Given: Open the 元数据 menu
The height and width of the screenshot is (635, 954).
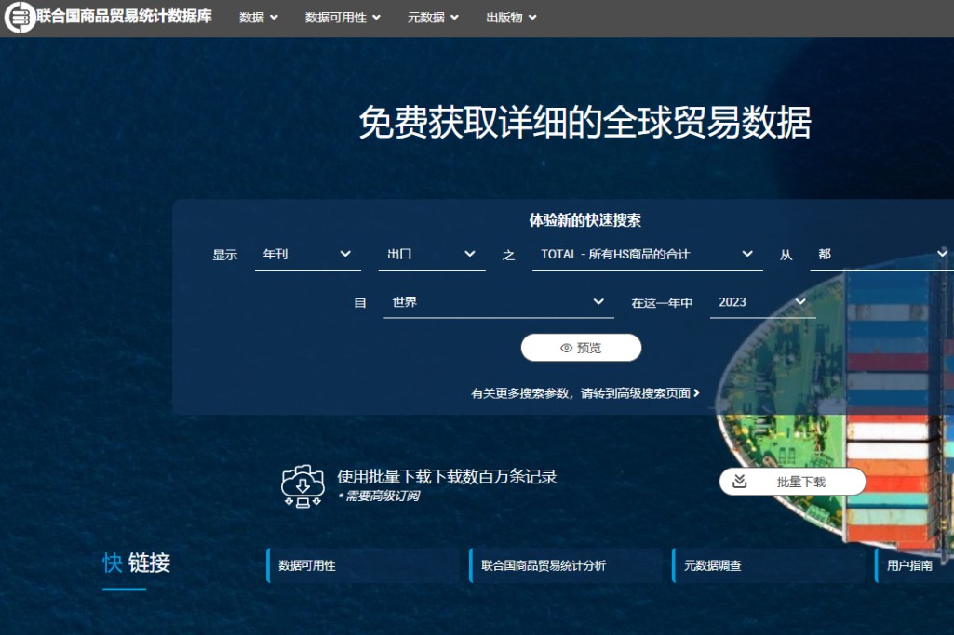Looking at the screenshot, I should coord(425,16).
